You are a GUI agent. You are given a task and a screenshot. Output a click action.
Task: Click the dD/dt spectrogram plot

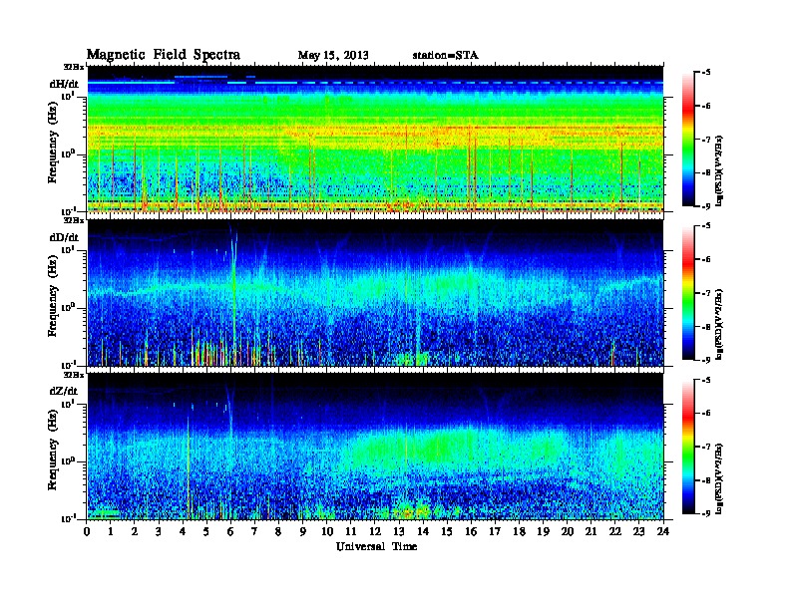point(375,293)
